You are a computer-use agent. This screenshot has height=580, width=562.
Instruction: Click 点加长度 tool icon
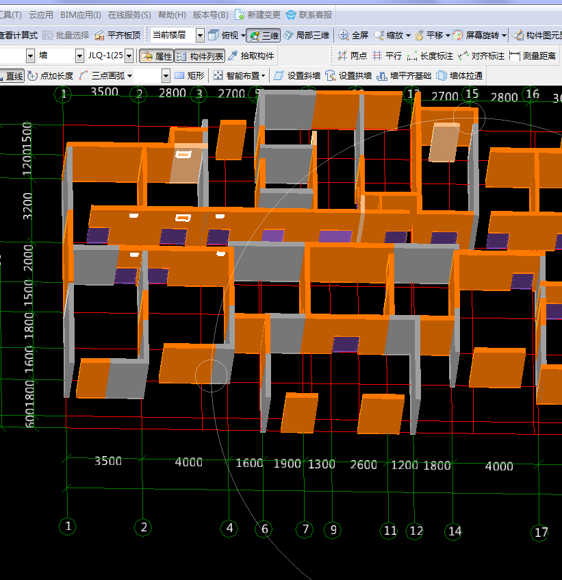coord(33,76)
